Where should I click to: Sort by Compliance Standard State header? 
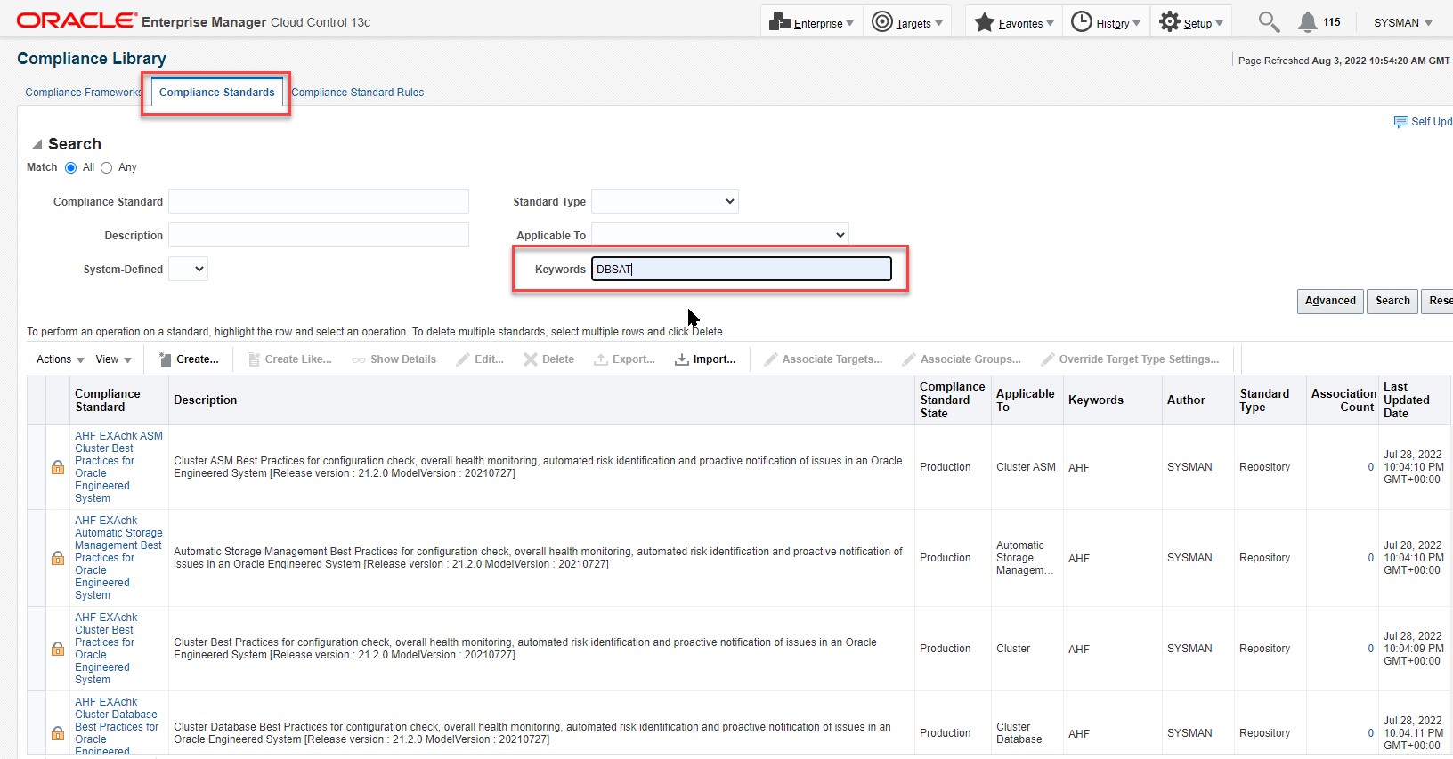pyautogui.click(x=952, y=400)
